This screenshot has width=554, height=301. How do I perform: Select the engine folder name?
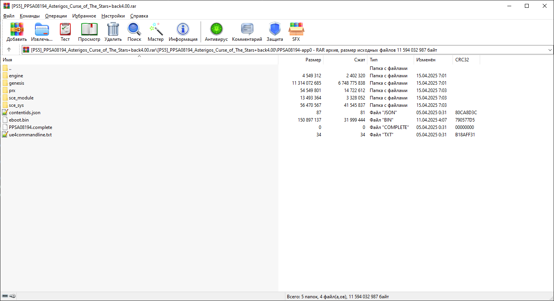click(16, 76)
